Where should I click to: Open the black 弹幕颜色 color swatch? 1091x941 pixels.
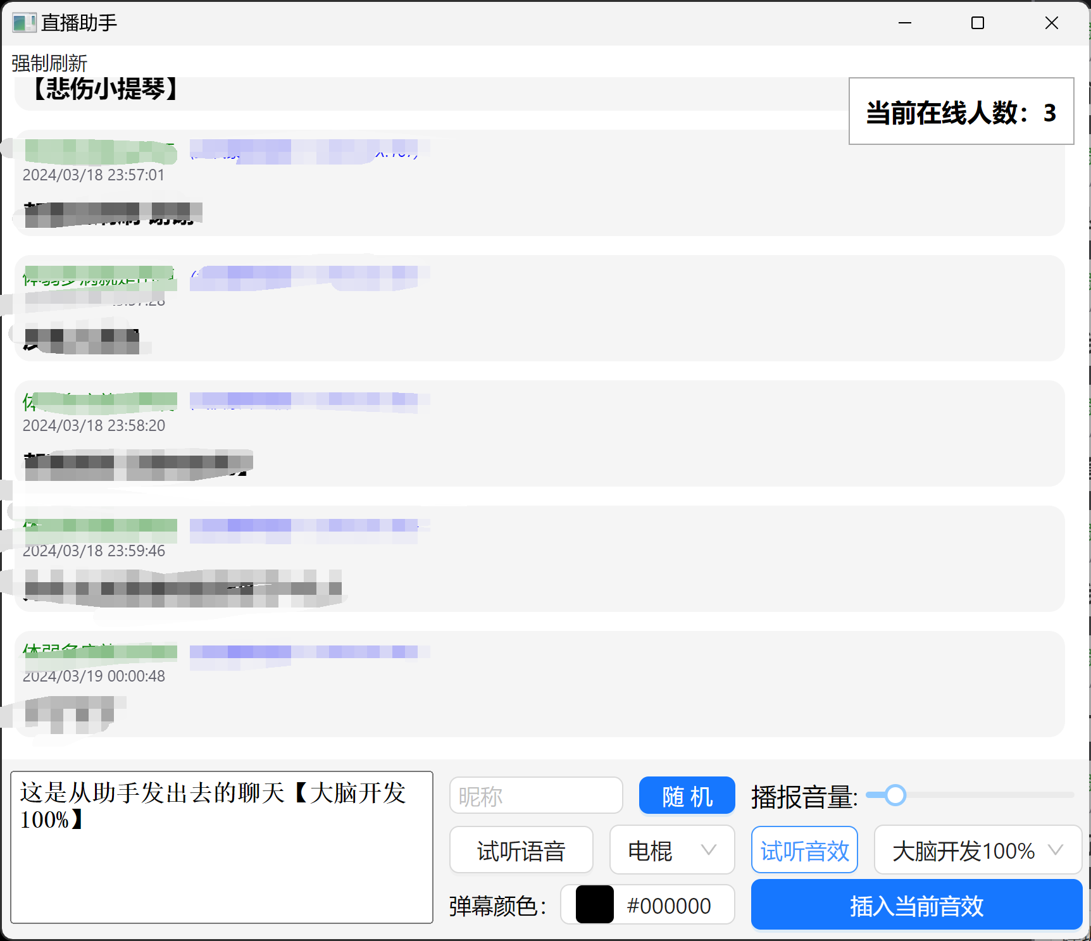tap(594, 905)
